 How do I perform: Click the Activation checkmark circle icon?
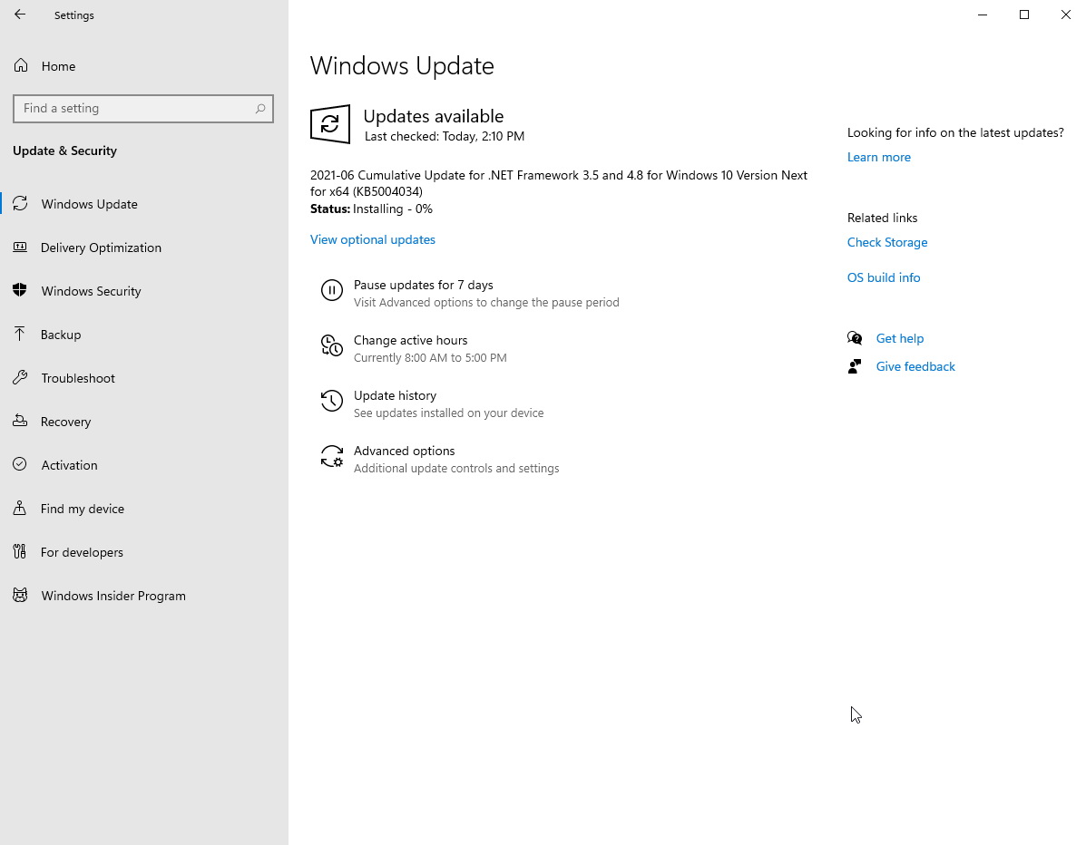tap(20, 464)
